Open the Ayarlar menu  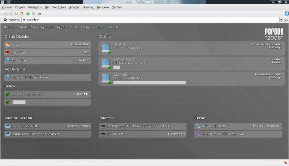coord(89,7)
